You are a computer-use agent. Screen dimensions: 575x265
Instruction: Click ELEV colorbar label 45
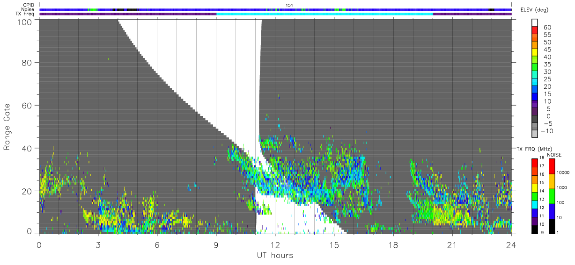pyautogui.click(x=547, y=50)
